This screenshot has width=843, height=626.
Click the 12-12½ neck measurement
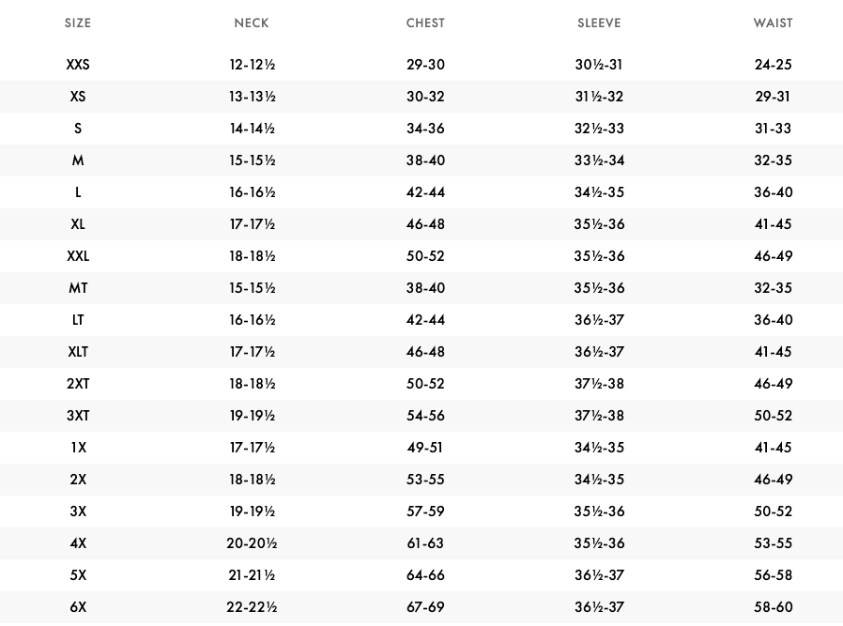(x=252, y=65)
